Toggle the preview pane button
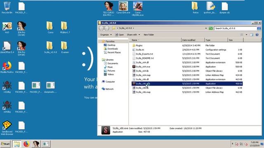 252,35
